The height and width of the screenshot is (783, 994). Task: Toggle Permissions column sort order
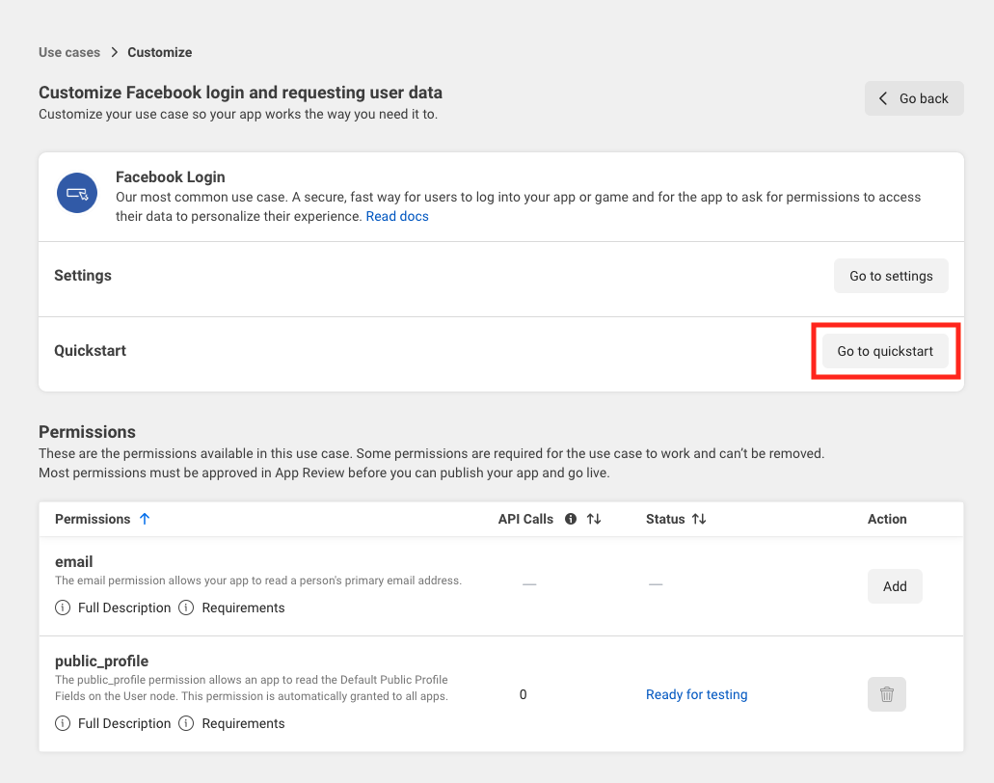(x=145, y=519)
